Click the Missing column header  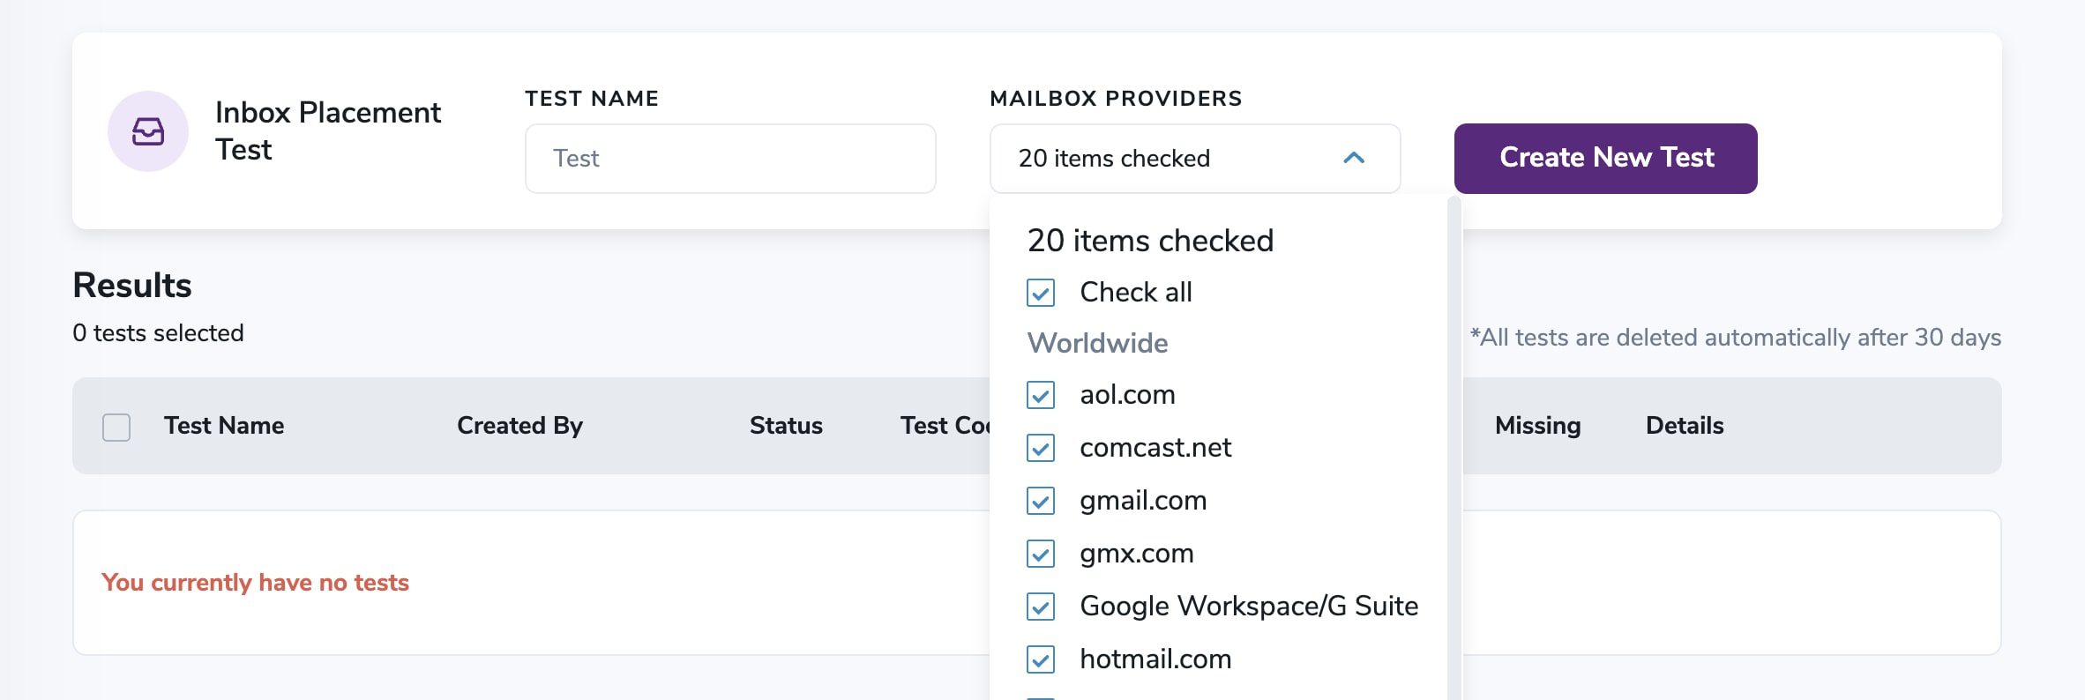(1537, 426)
